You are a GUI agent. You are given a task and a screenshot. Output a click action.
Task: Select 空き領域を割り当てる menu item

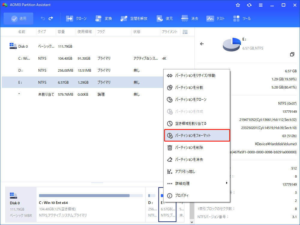[x=197, y=123]
